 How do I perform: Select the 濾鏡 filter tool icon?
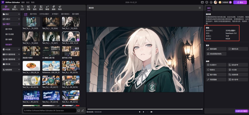pos(53,8)
